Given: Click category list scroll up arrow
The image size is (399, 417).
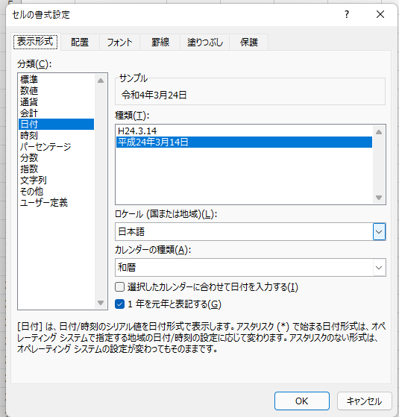Looking at the screenshot, I should [x=101, y=81].
